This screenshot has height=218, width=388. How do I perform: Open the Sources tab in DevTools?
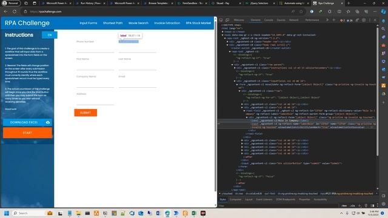tap(281, 20)
